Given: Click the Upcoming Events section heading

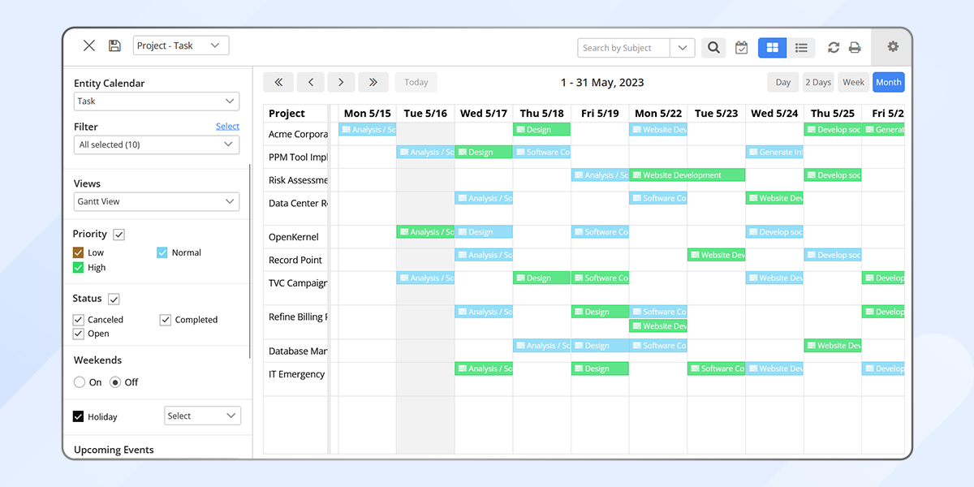Looking at the screenshot, I should click(x=114, y=450).
